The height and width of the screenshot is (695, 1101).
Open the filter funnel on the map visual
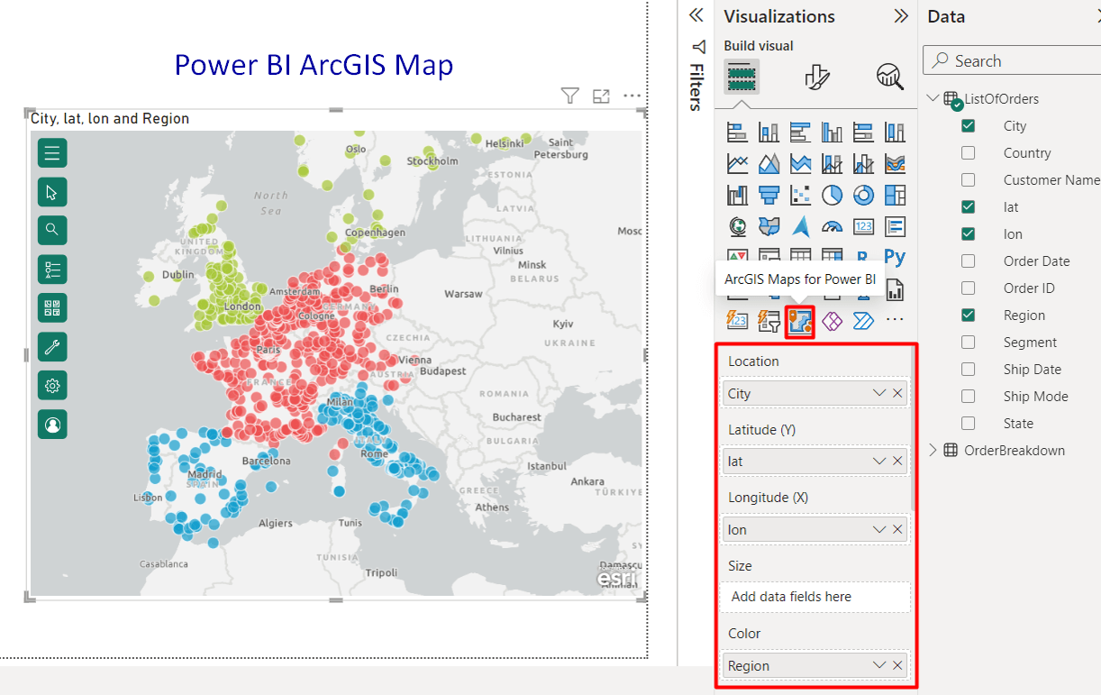pyautogui.click(x=569, y=96)
